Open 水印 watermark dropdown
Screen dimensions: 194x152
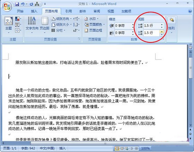91,19
